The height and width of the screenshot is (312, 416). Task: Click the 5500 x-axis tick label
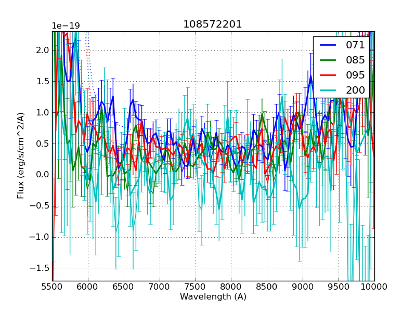[x=52, y=287]
